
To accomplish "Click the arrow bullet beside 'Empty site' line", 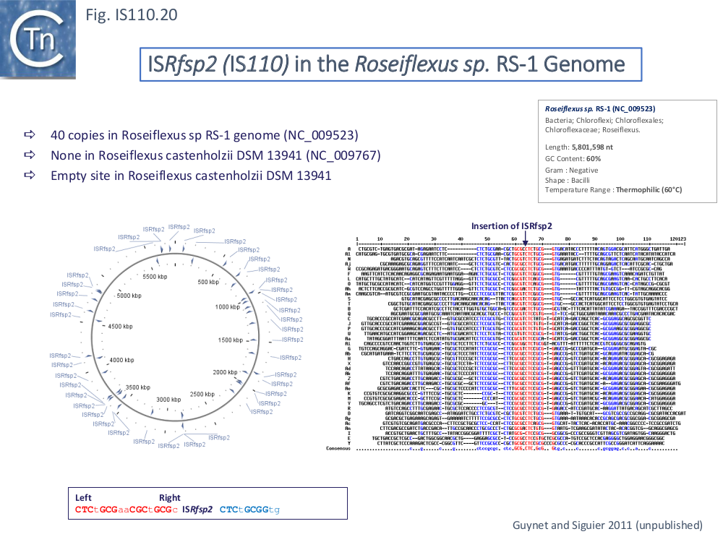I will 30,175.
